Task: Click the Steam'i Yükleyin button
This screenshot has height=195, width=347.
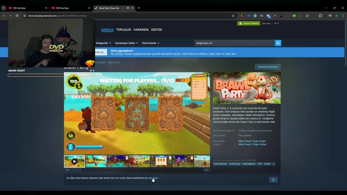Action: [249, 23]
